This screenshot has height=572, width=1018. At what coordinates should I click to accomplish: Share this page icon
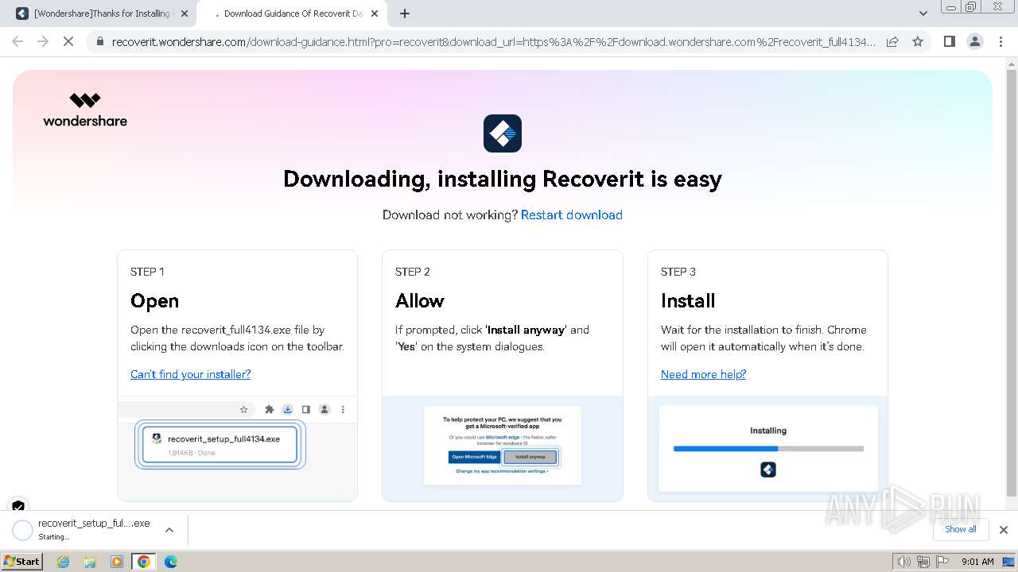(892, 41)
